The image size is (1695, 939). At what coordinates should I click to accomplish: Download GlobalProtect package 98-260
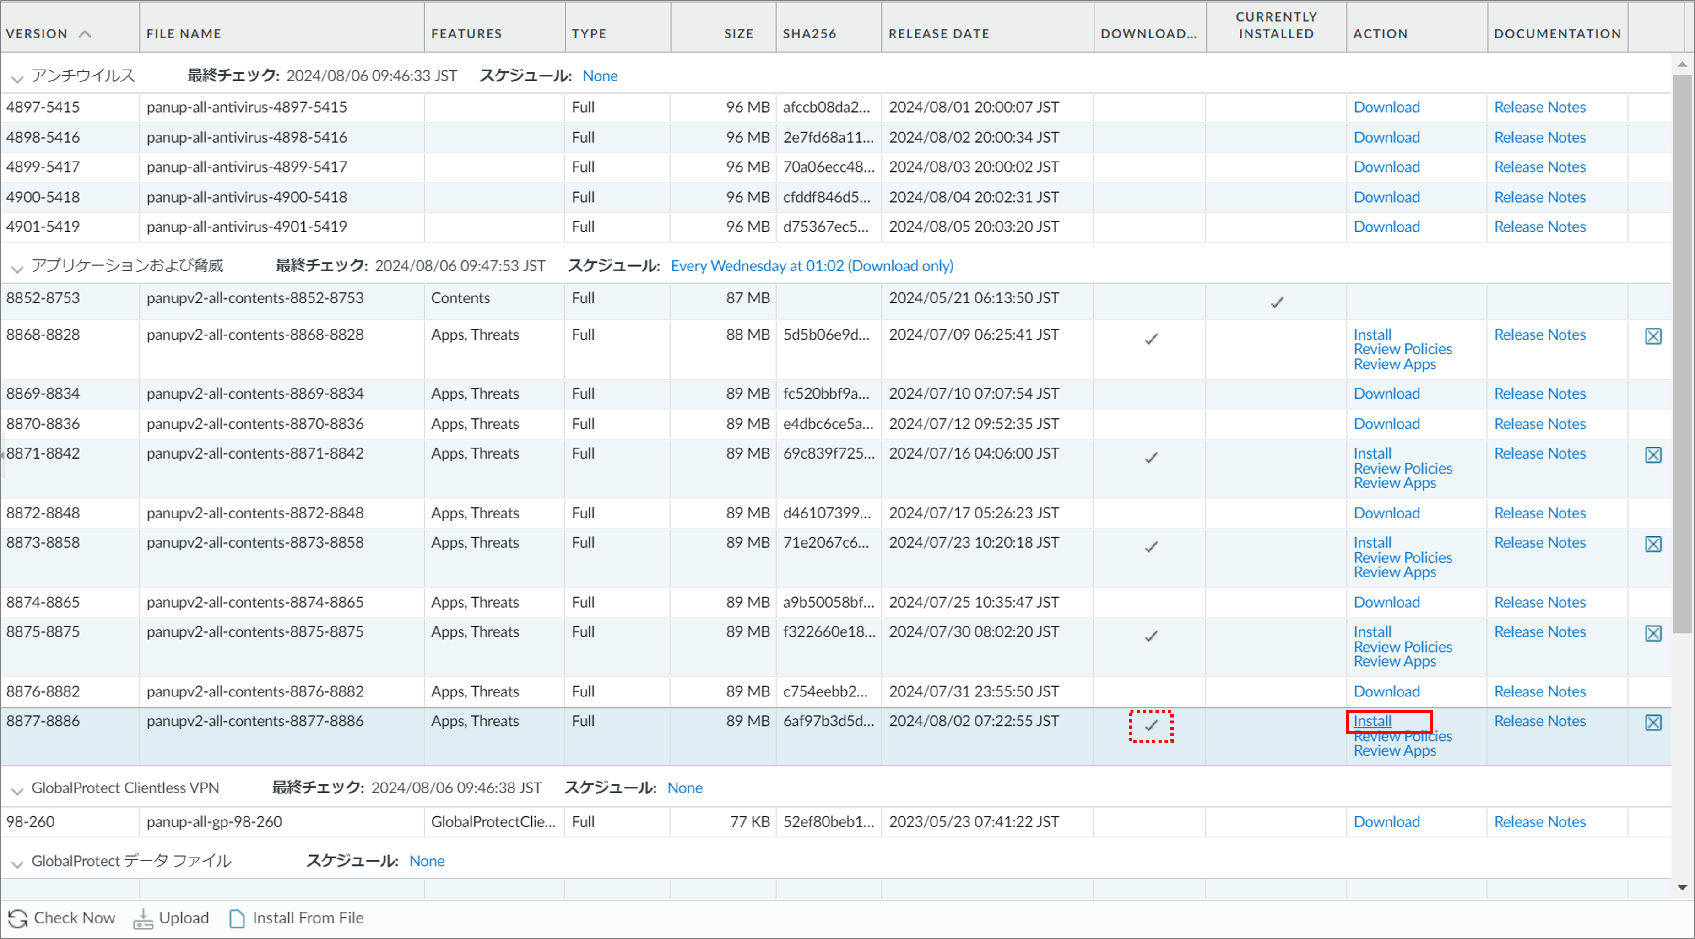tap(1386, 822)
